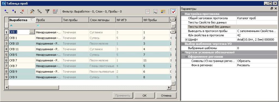
Task: Collapse the Оформление регионов subsection
Action: (186, 57)
